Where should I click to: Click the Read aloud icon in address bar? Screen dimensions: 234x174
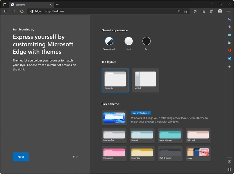[x=179, y=11]
